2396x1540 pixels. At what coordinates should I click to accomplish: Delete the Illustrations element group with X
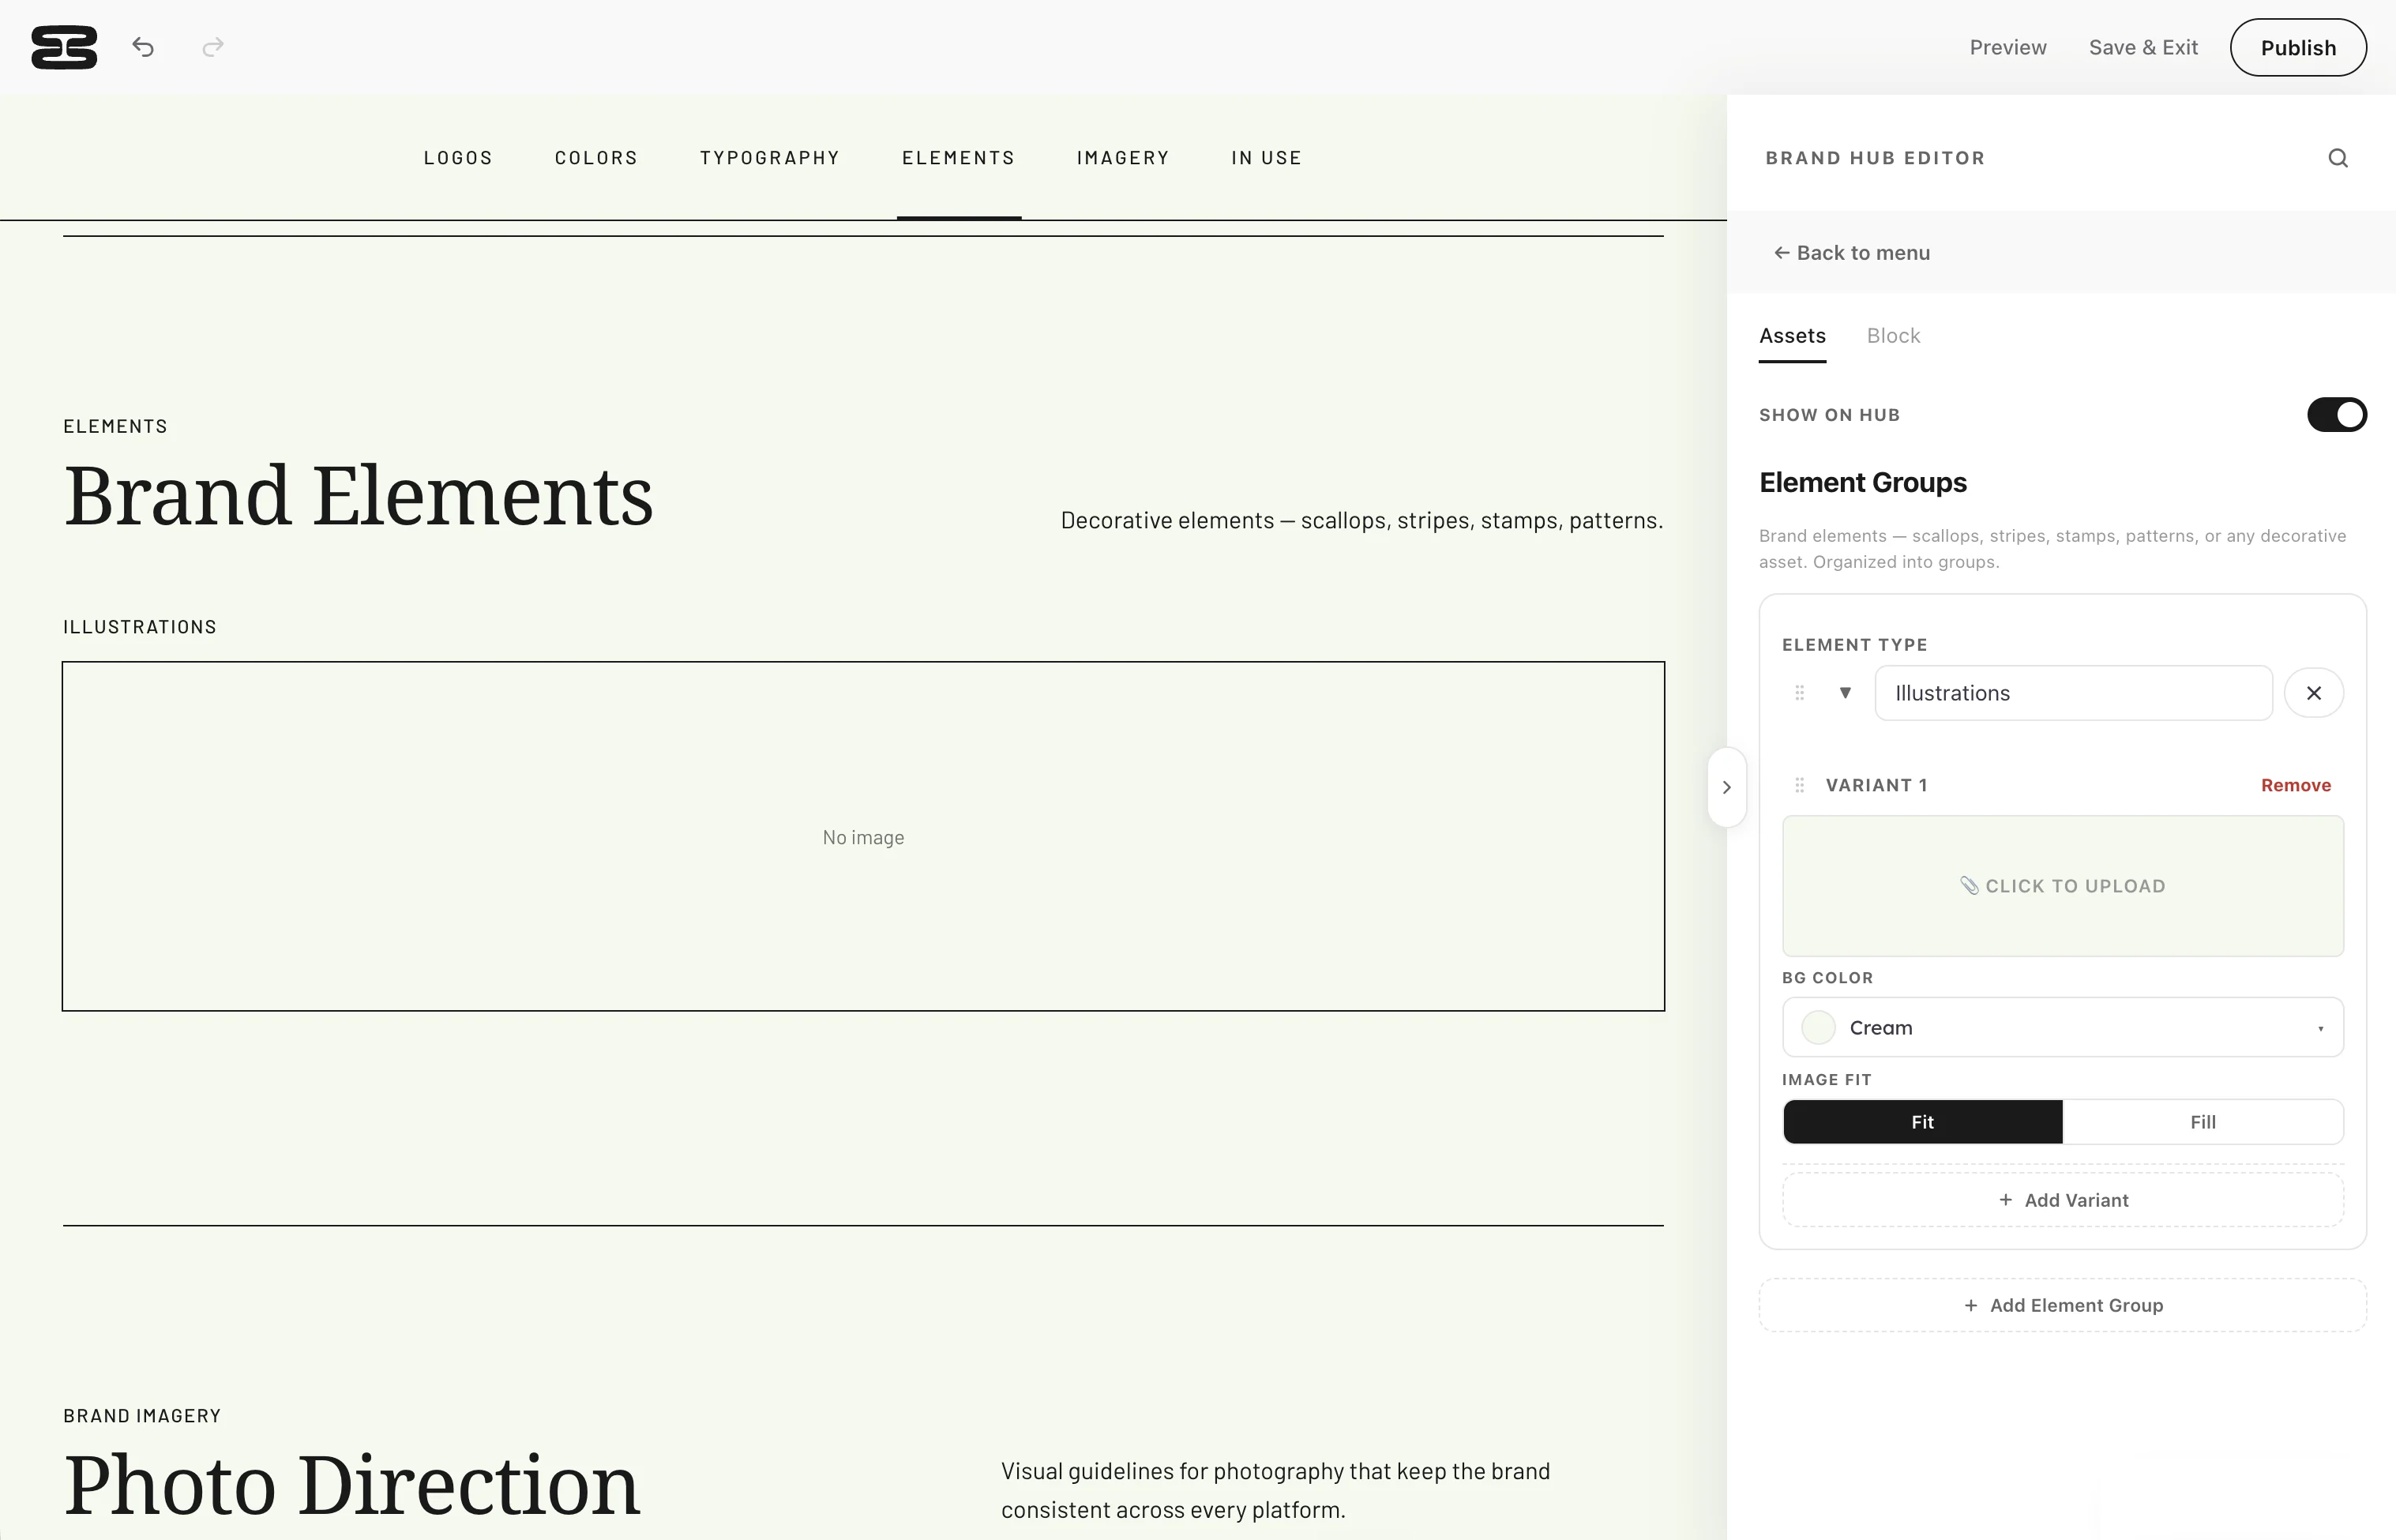[2313, 693]
